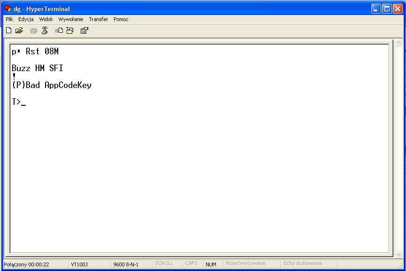Toggle CAPS indicator in status bar
406x271 pixels.
click(192, 263)
